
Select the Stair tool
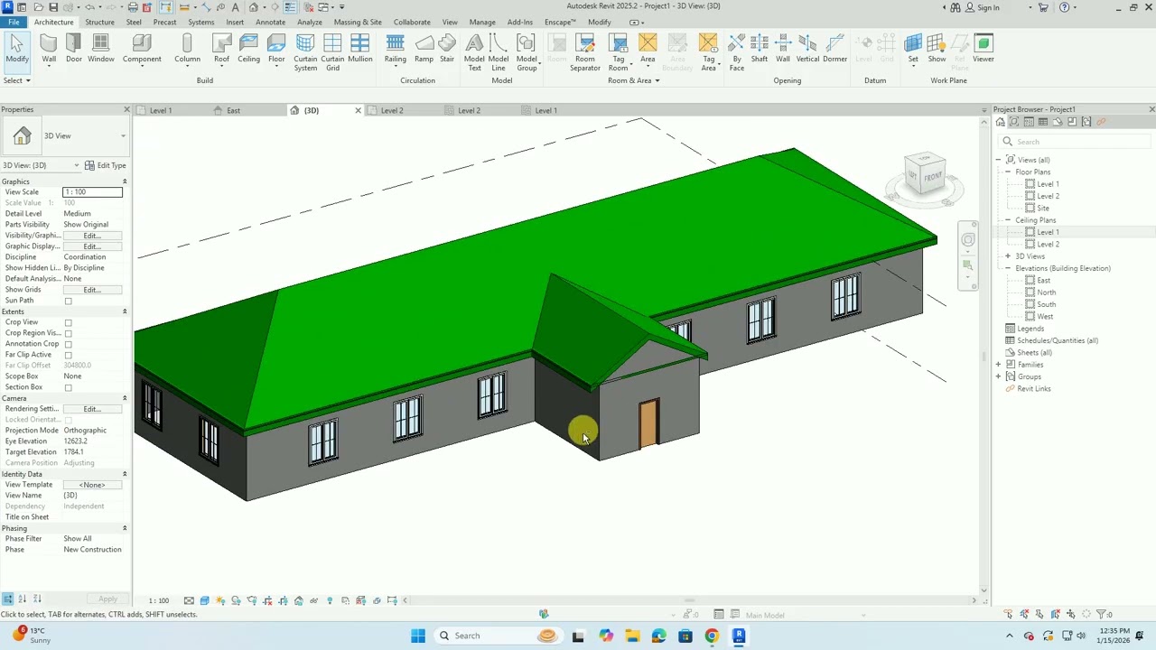pos(447,49)
